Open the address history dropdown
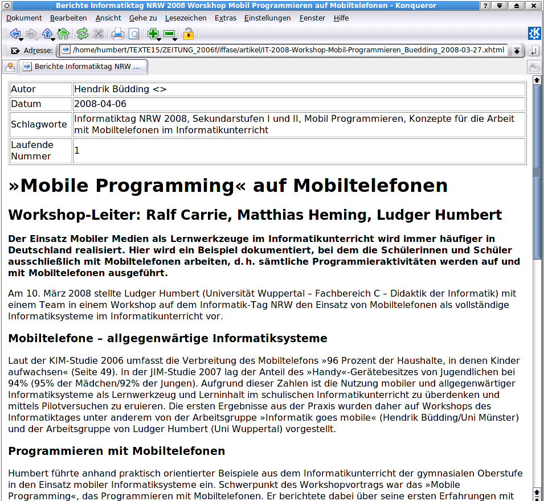This screenshot has height=501, width=544. (x=517, y=51)
